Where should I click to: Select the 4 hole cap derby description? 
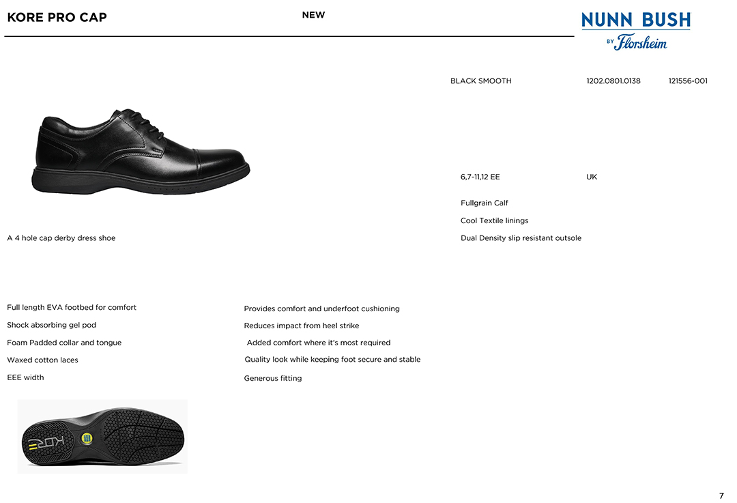pyautogui.click(x=61, y=238)
